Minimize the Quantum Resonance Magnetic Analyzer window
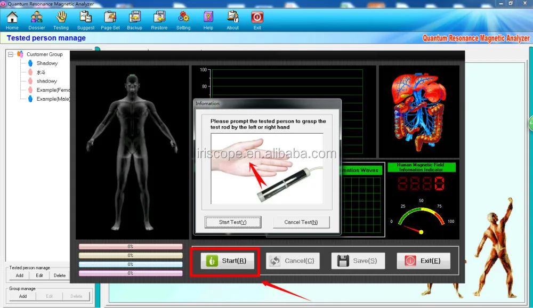Screen dimensions: 533x308 (x=501, y=3)
